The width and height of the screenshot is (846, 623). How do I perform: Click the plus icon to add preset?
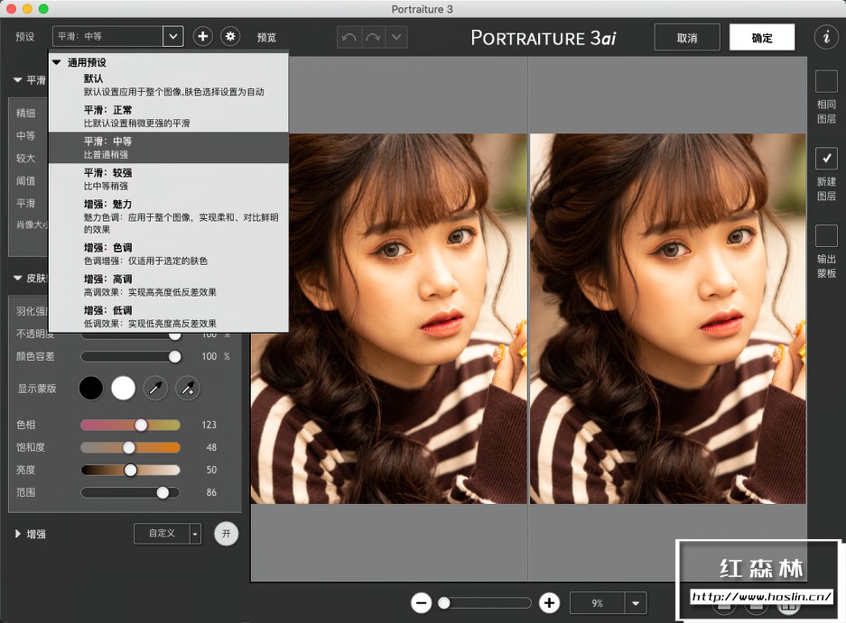pyautogui.click(x=203, y=36)
